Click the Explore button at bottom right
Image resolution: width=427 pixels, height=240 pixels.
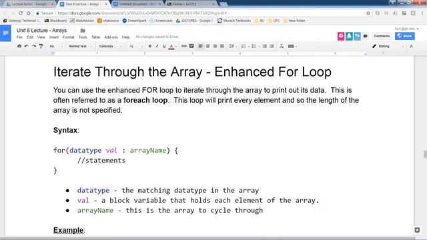click(417, 230)
